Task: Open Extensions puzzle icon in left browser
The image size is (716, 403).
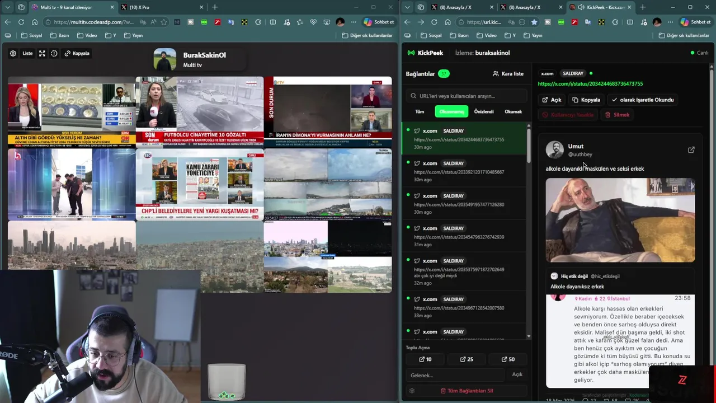Action: click(258, 22)
